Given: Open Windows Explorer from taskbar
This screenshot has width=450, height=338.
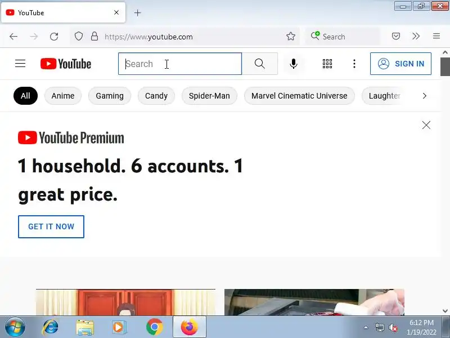Looking at the screenshot, I should pyautogui.click(x=85, y=327).
